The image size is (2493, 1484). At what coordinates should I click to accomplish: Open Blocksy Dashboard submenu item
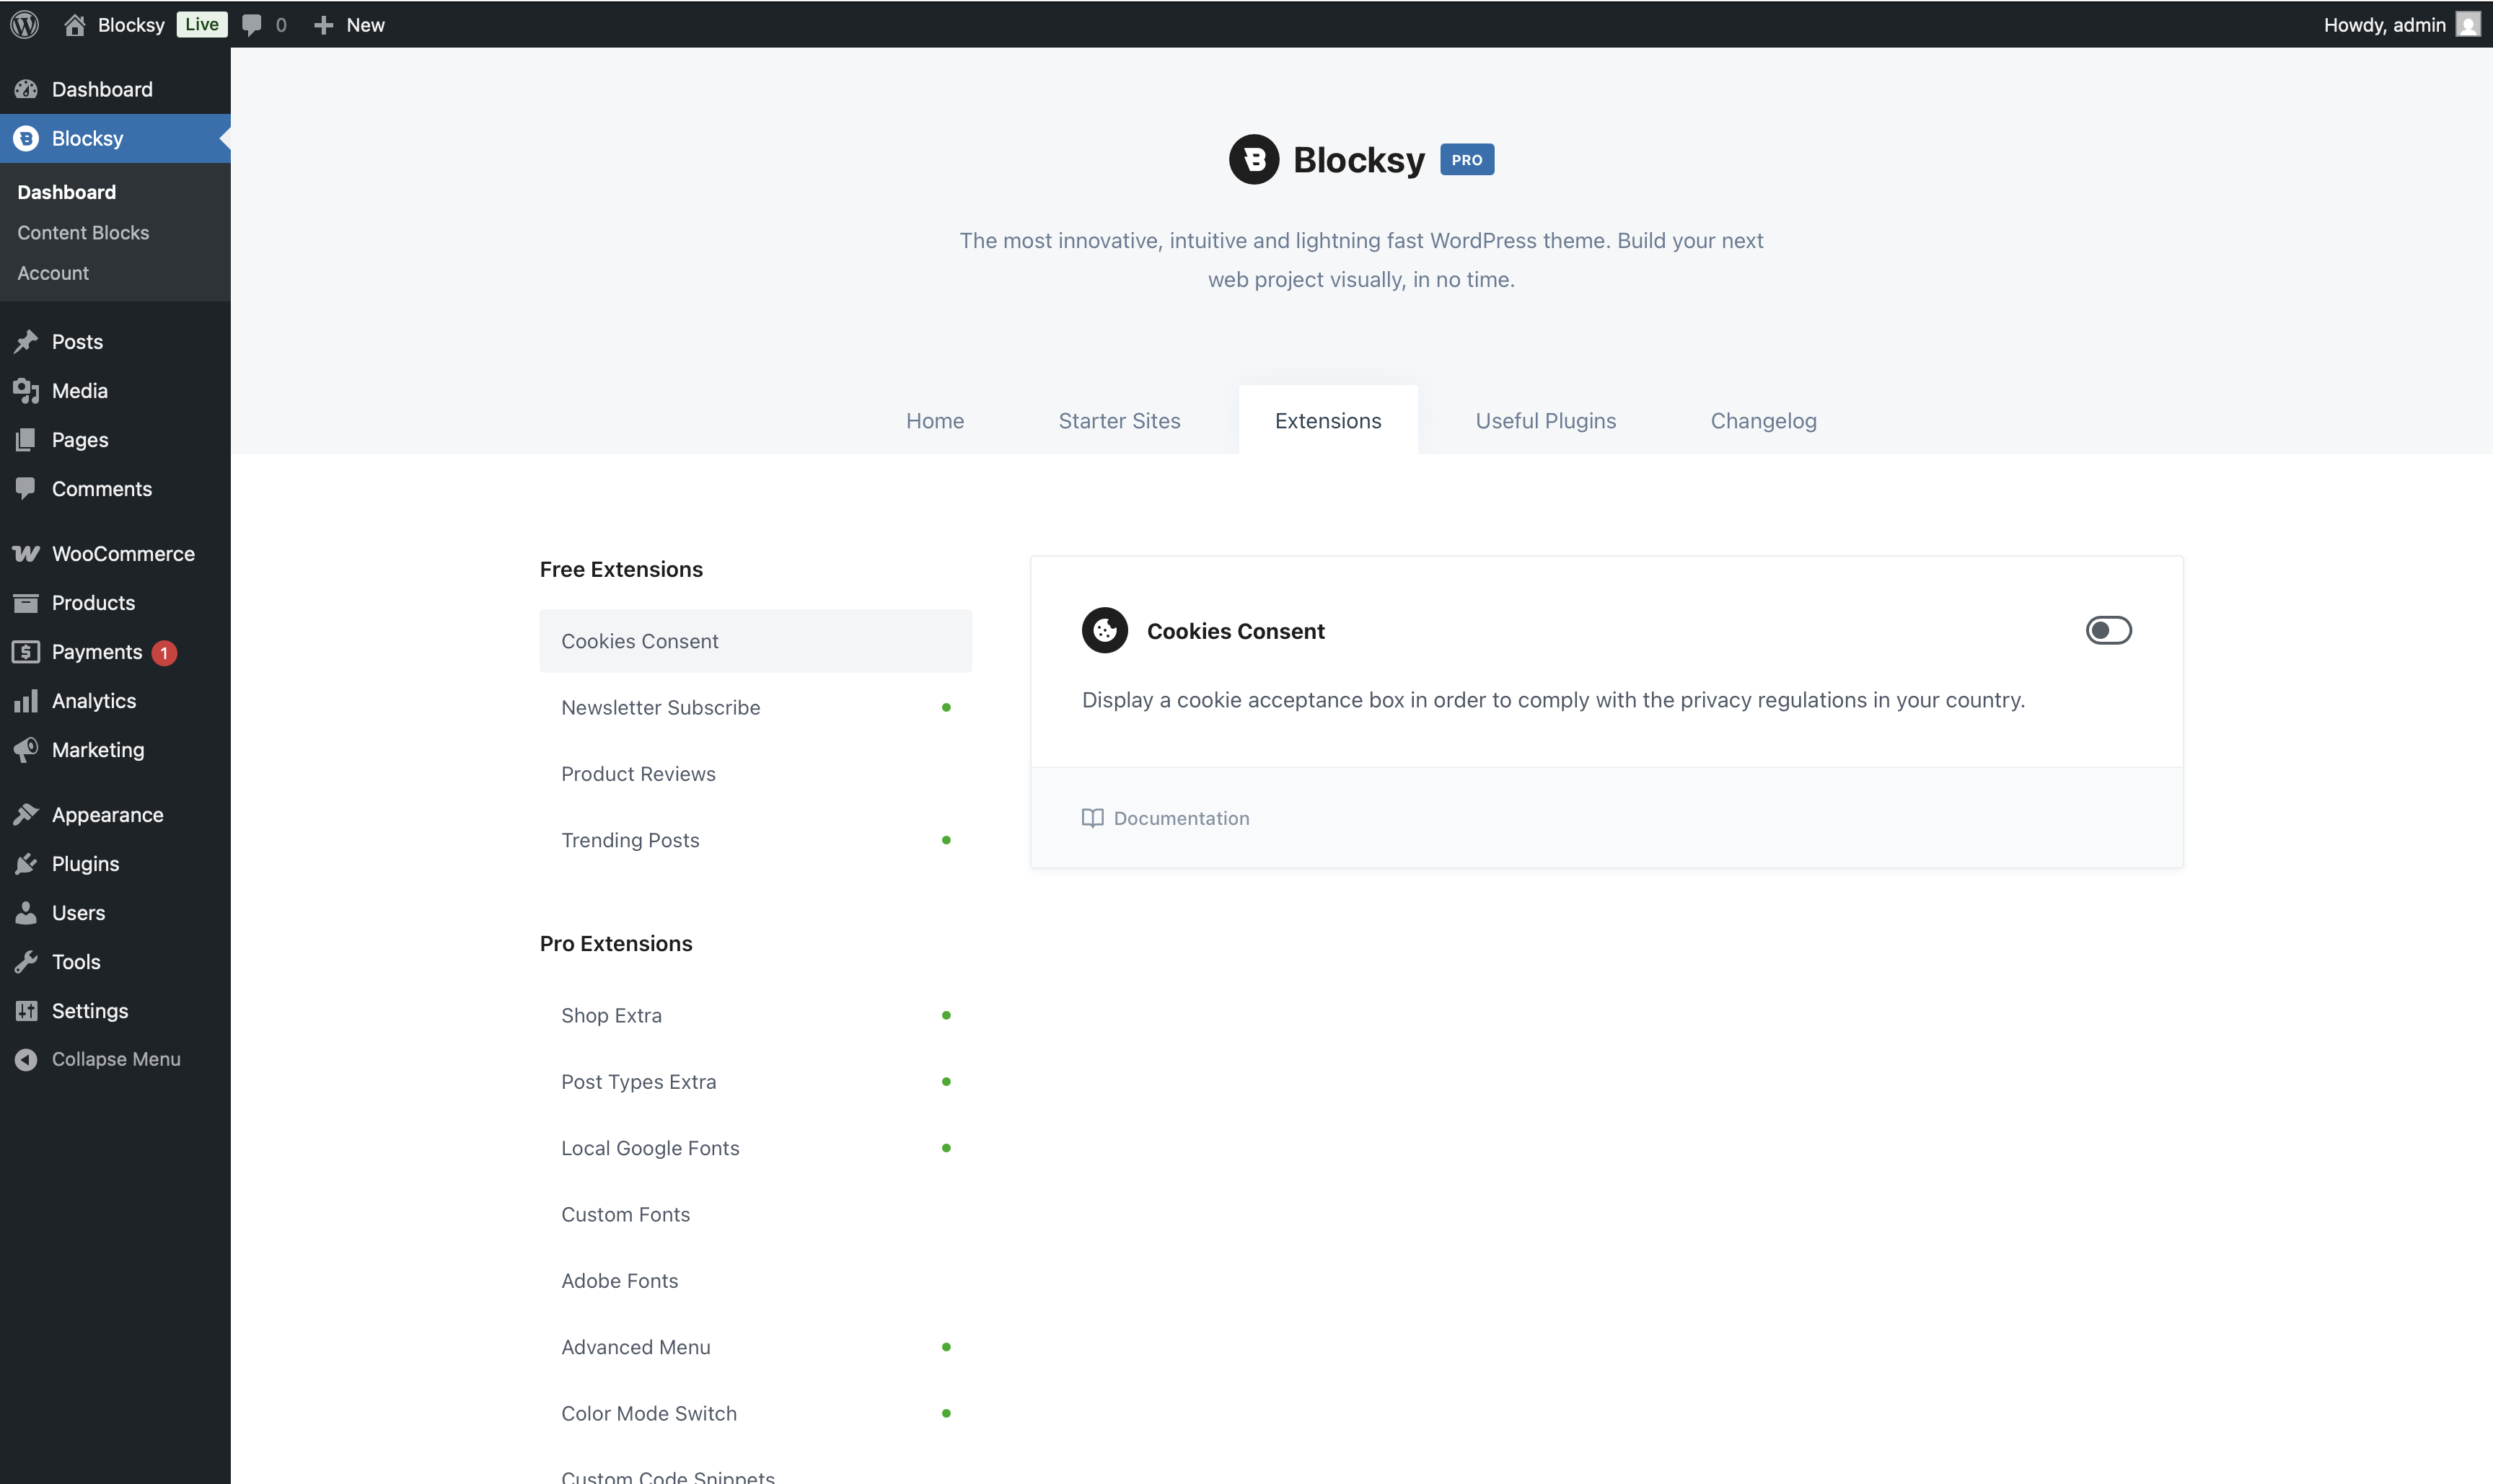click(x=66, y=192)
